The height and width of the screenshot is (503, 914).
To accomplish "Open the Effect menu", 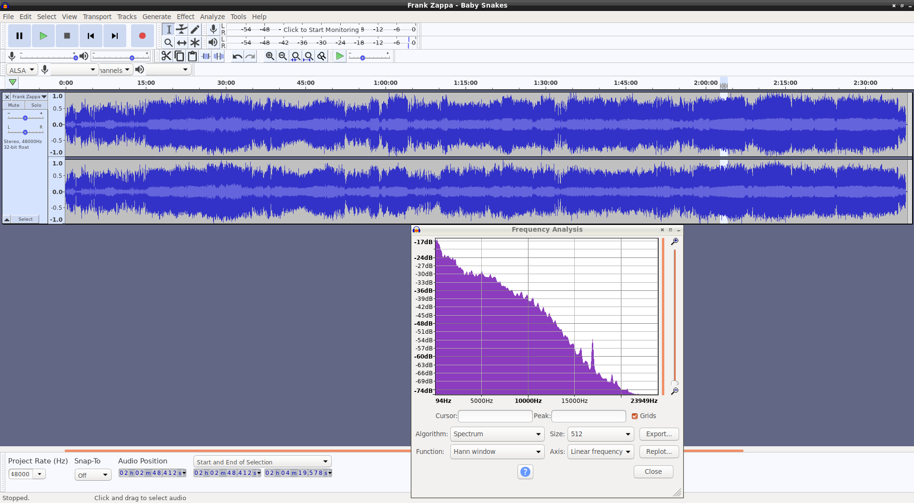I will tap(185, 17).
